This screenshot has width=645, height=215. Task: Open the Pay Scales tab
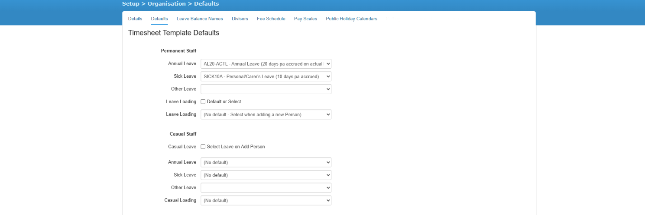click(x=305, y=19)
